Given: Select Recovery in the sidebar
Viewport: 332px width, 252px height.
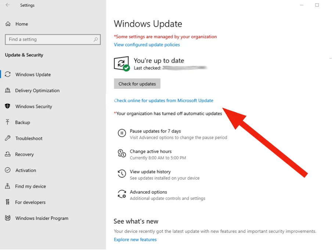Looking at the screenshot, I should point(24,154).
